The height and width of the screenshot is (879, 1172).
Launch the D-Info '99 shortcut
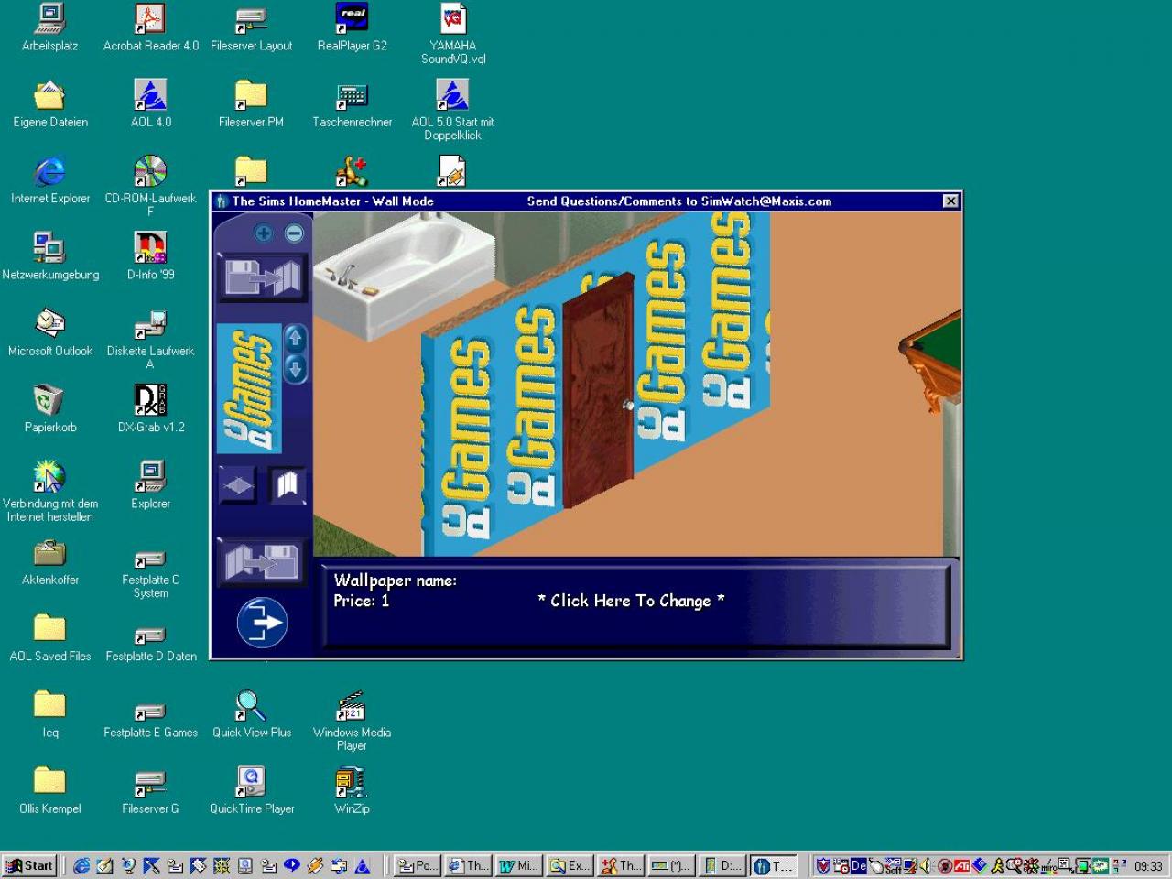pos(150,255)
